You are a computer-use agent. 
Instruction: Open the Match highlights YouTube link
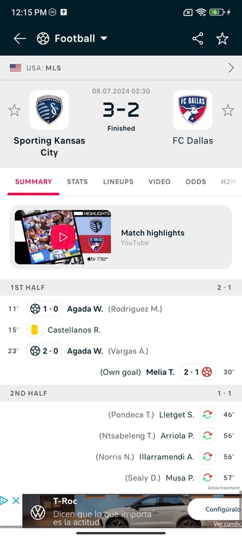153,237
